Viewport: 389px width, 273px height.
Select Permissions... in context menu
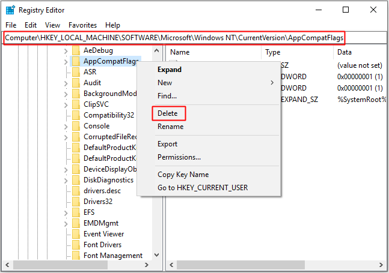tap(179, 157)
